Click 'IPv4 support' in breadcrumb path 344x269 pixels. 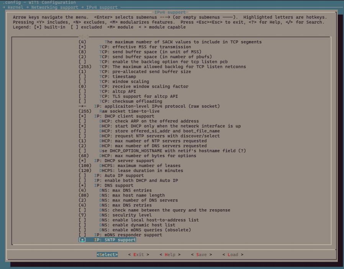pyautogui.click(x=102, y=7)
